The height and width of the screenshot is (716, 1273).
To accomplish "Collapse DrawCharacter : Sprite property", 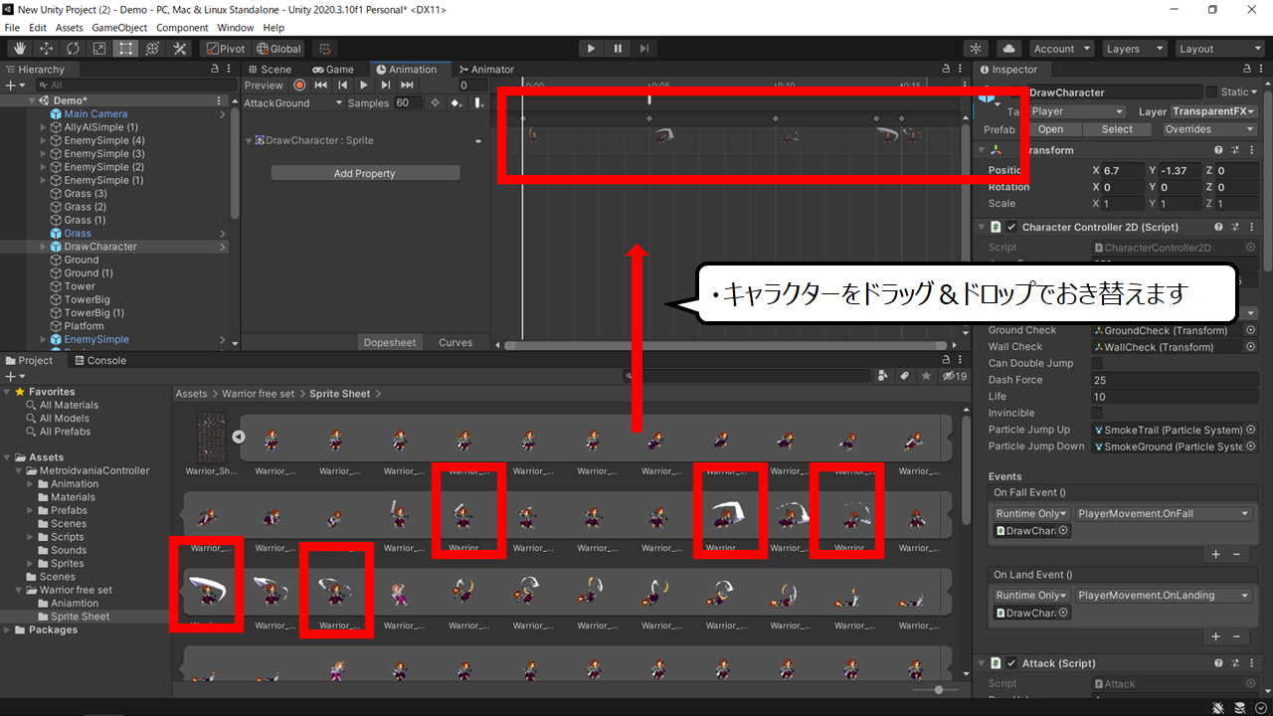I will pos(249,140).
